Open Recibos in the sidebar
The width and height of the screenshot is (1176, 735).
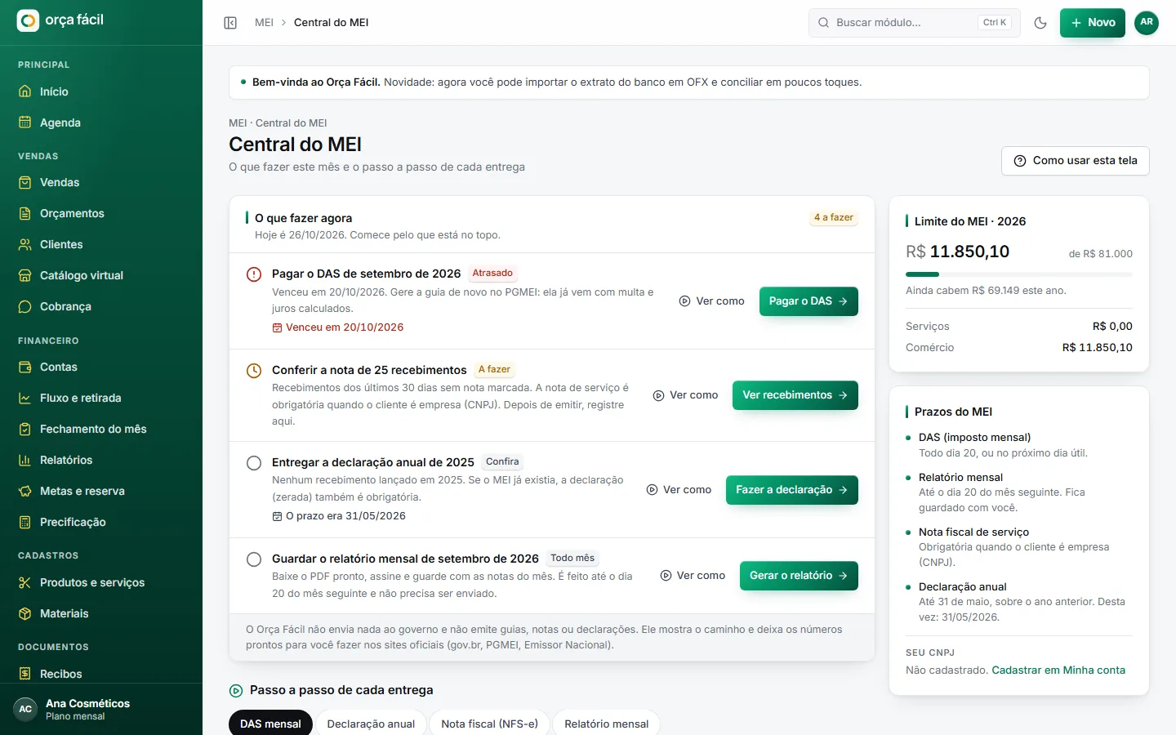tap(101, 674)
